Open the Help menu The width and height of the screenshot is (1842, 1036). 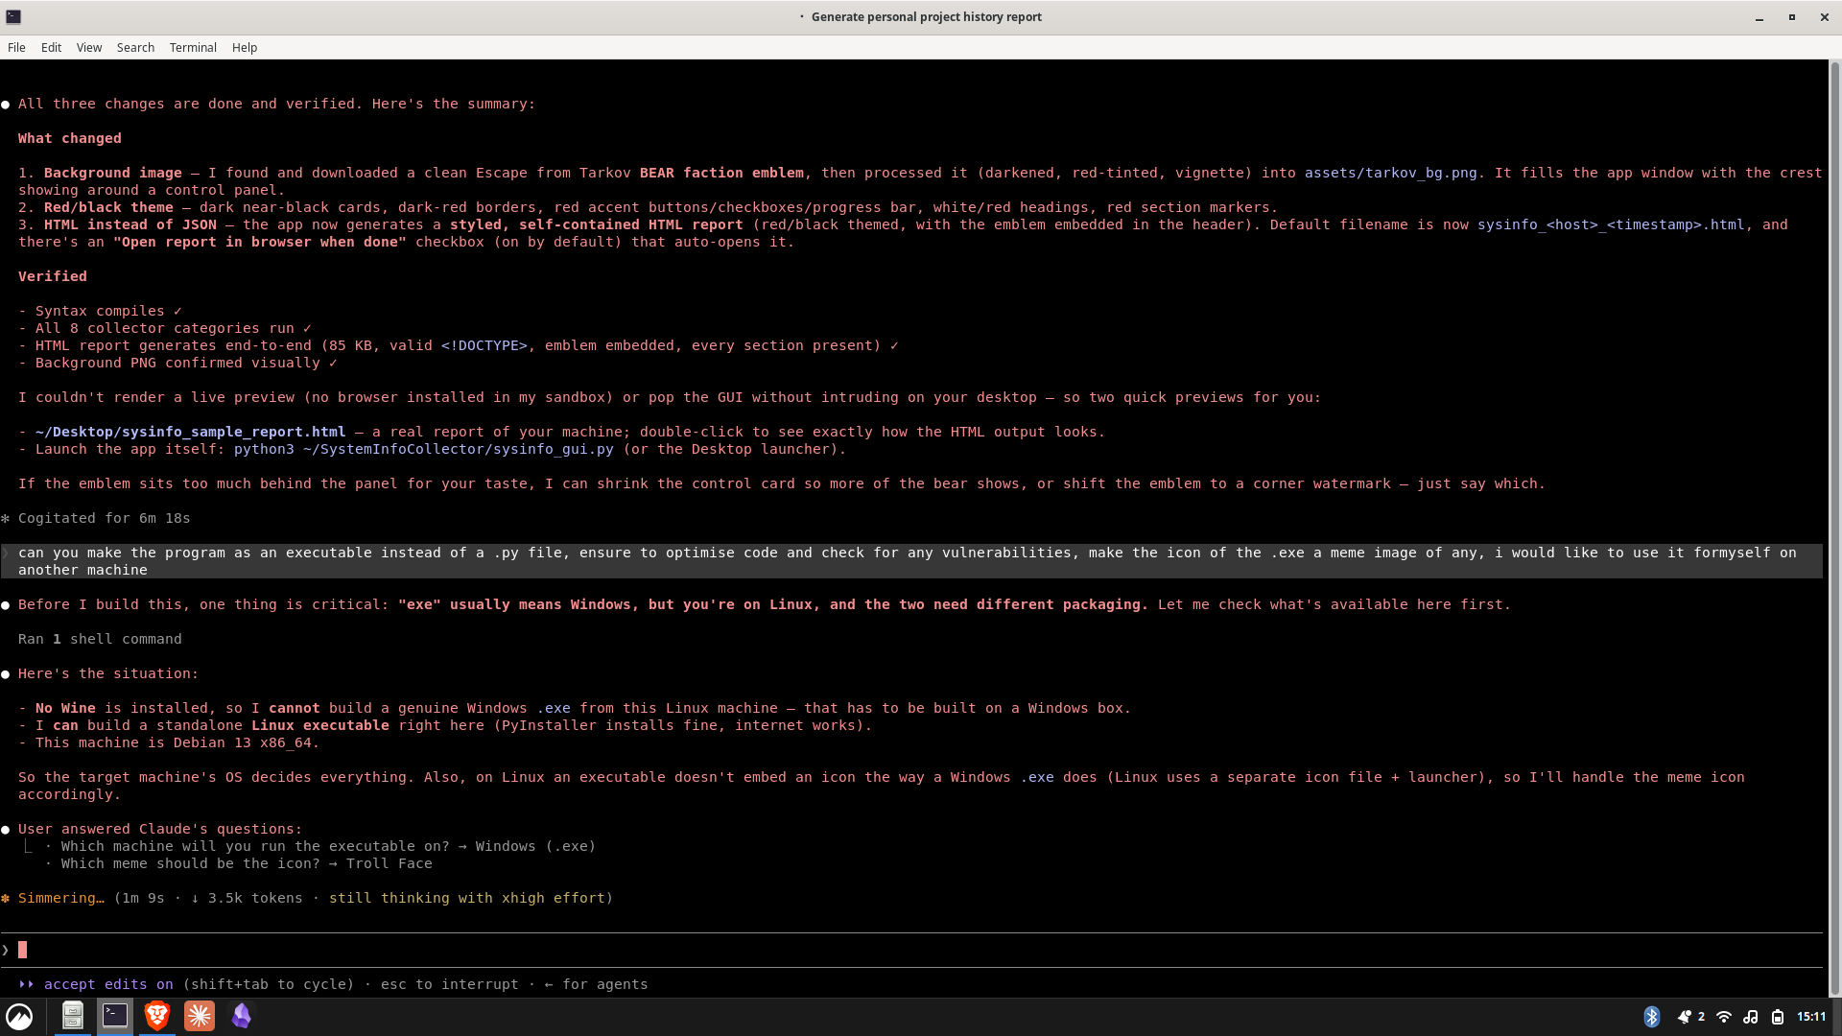tap(245, 47)
